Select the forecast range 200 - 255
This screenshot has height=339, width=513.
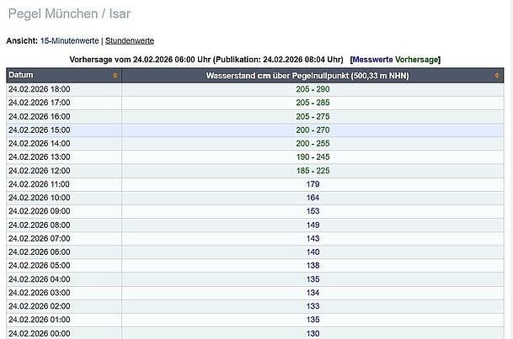pos(313,143)
